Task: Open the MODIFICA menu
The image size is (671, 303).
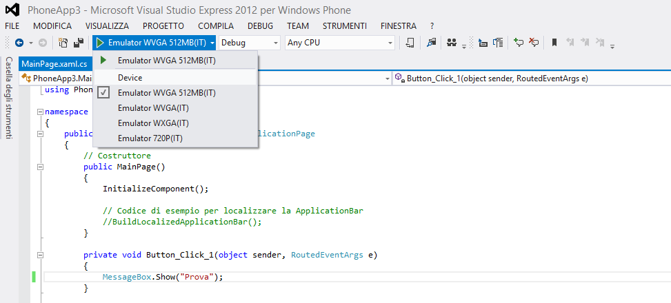Action: (x=52, y=26)
